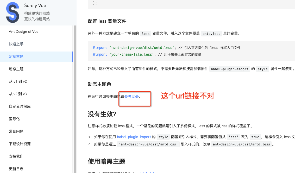Click the sidebar vertical scrollbar
This screenshot has height=173, width=295.
coord(75,99)
